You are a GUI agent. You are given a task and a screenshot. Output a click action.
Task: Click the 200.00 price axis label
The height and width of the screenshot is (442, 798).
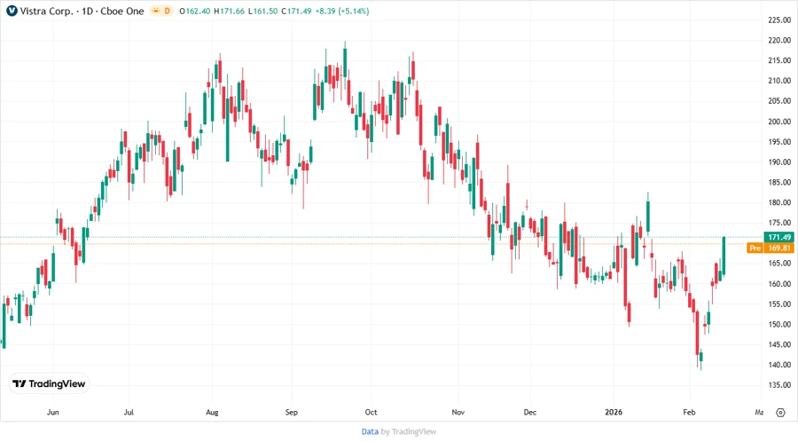pyautogui.click(x=779, y=122)
